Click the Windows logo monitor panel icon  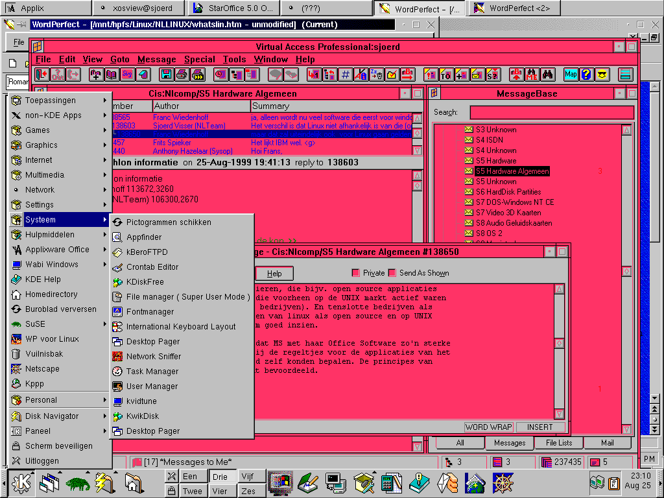point(280,483)
